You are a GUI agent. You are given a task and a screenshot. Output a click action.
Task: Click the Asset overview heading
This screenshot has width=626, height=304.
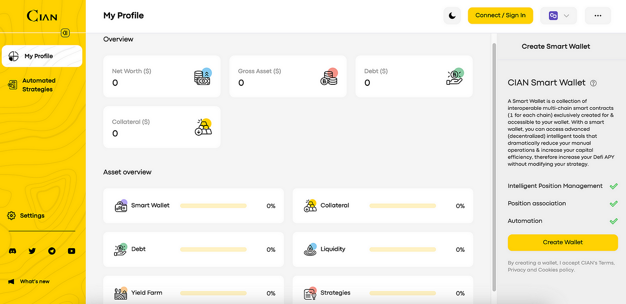click(x=127, y=172)
